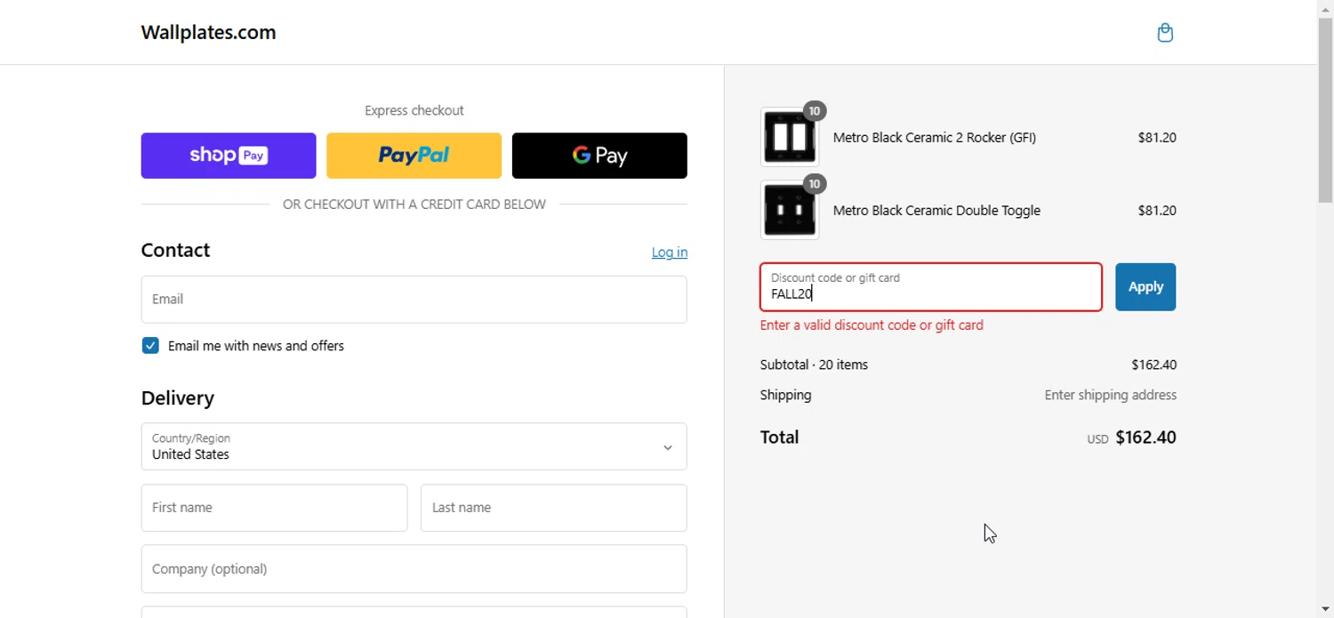Click the subtotal amount $162.40
Viewport: 1334px width, 618px height.
pyautogui.click(x=1153, y=365)
